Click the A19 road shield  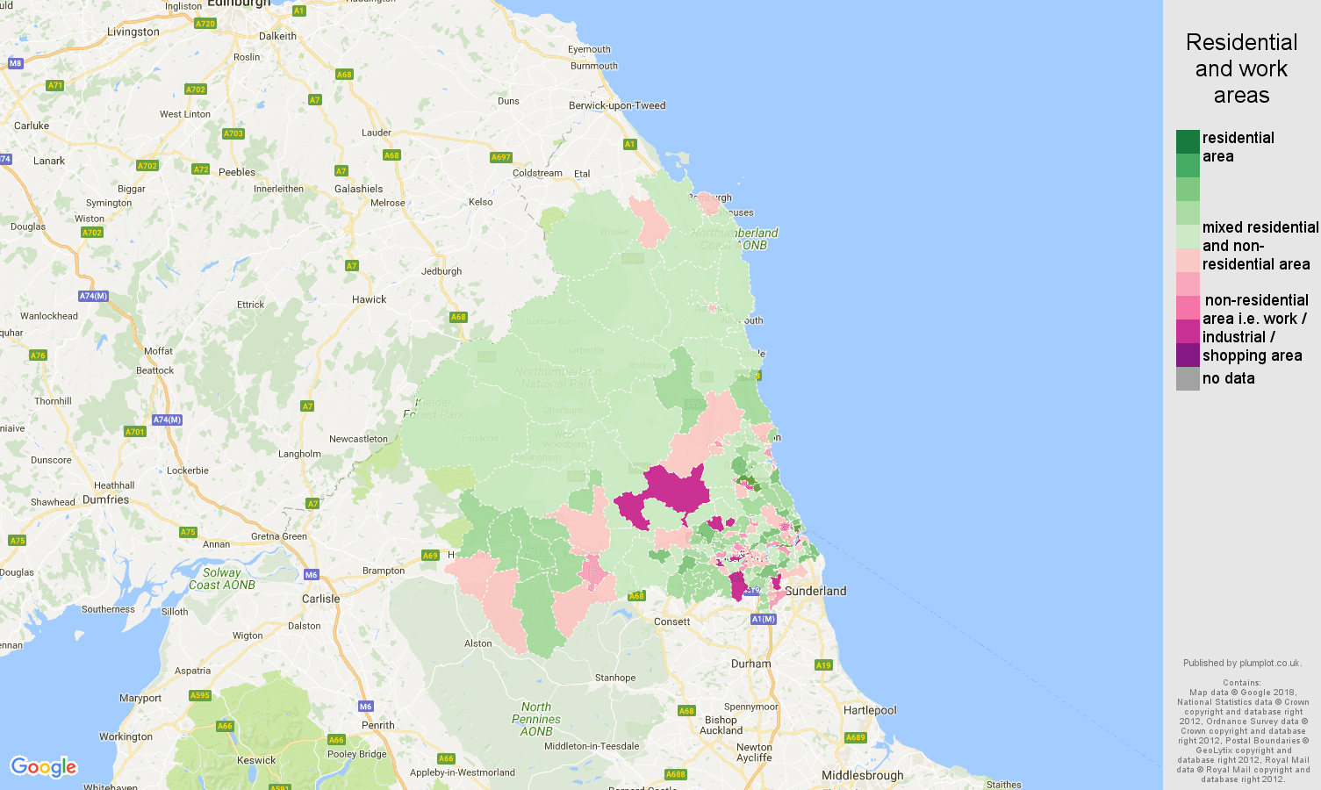823,664
